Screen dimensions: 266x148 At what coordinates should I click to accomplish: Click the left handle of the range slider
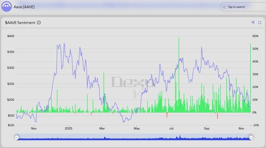pos(17,138)
